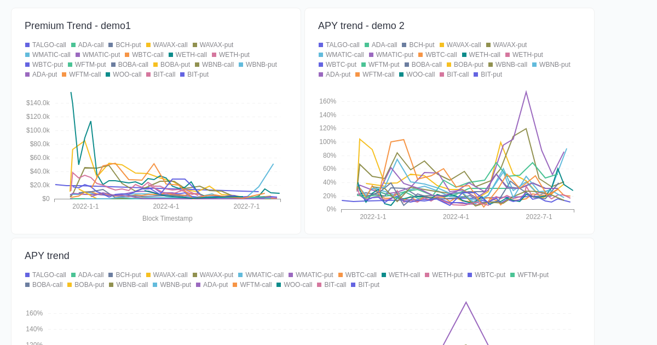
Task: Click the Premium Trend - demo1 chart title
Action: [78, 26]
